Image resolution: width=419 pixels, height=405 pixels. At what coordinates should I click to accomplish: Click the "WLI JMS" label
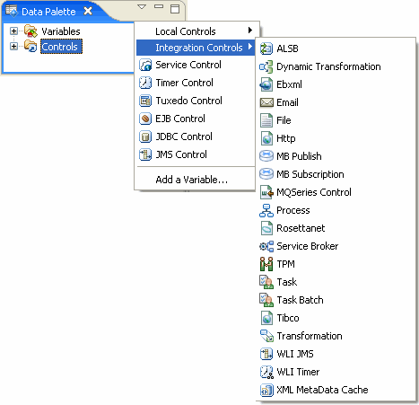[x=295, y=354]
